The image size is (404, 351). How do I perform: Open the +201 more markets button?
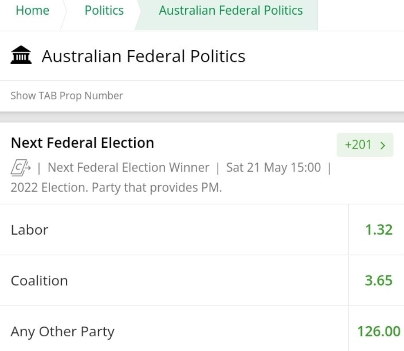[365, 145]
